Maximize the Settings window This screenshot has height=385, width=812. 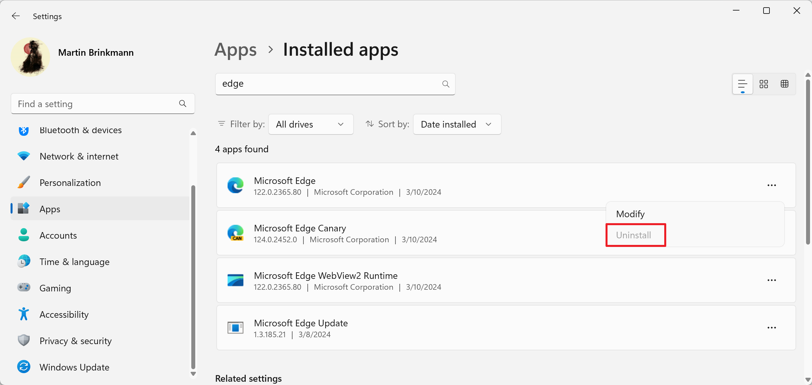(x=766, y=11)
